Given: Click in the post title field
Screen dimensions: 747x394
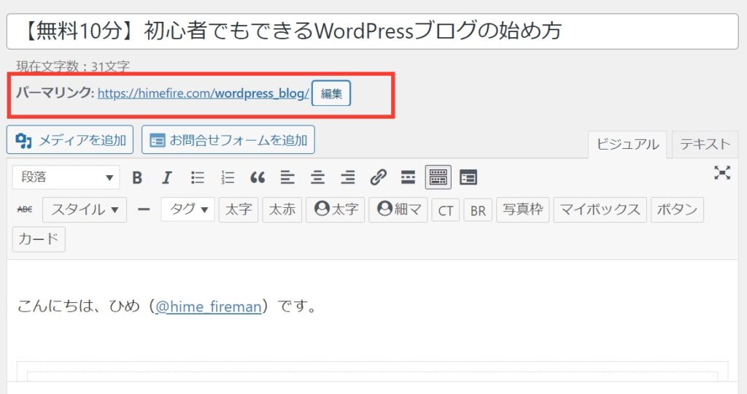Looking at the screenshot, I should point(373,31).
